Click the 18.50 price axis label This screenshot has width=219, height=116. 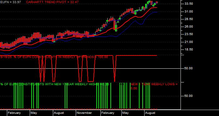click(189, 50)
